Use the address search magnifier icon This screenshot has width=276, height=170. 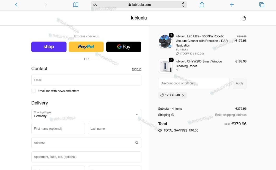[x=137, y=143]
